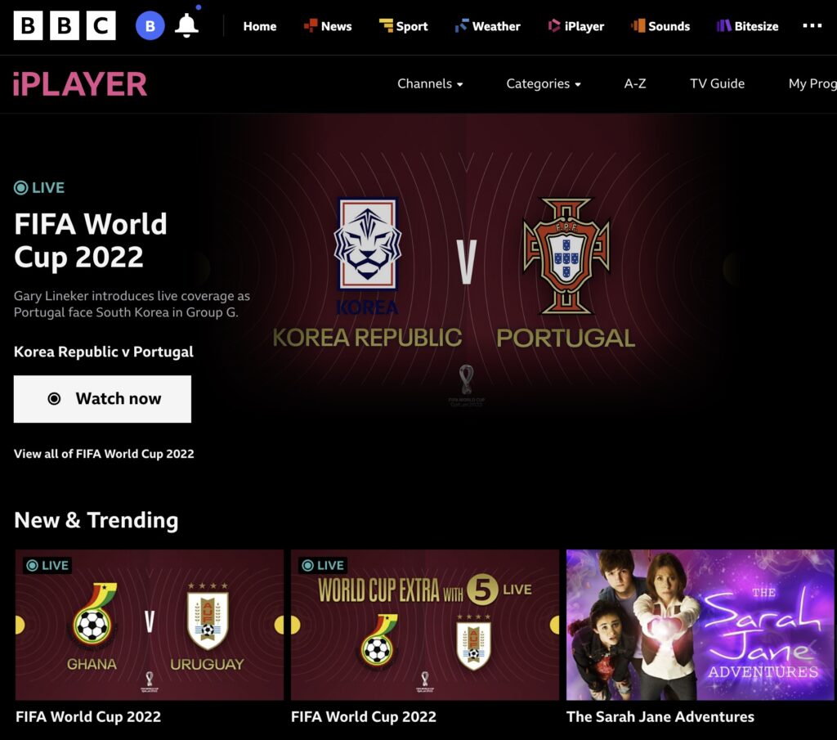Click the pink iPLAYER logo
The height and width of the screenshot is (740, 837).
tap(80, 84)
